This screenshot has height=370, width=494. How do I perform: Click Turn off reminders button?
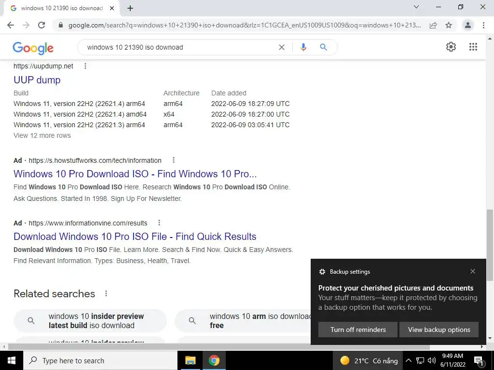(x=358, y=330)
